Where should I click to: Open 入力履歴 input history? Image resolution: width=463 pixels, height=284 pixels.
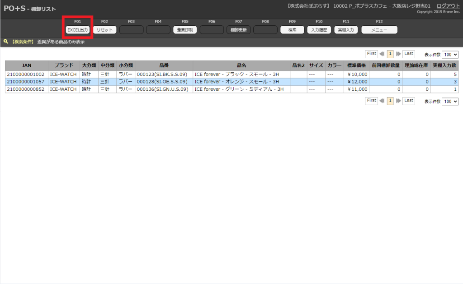click(319, 30)
